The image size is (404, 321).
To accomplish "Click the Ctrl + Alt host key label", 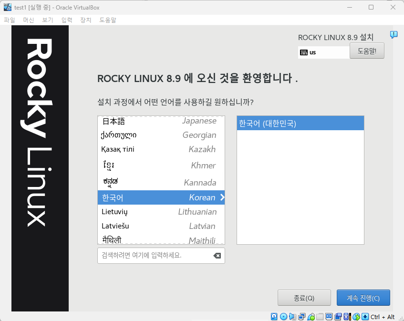I will [383, 317].
